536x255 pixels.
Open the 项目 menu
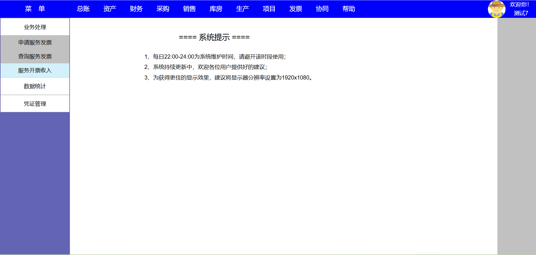269,9
